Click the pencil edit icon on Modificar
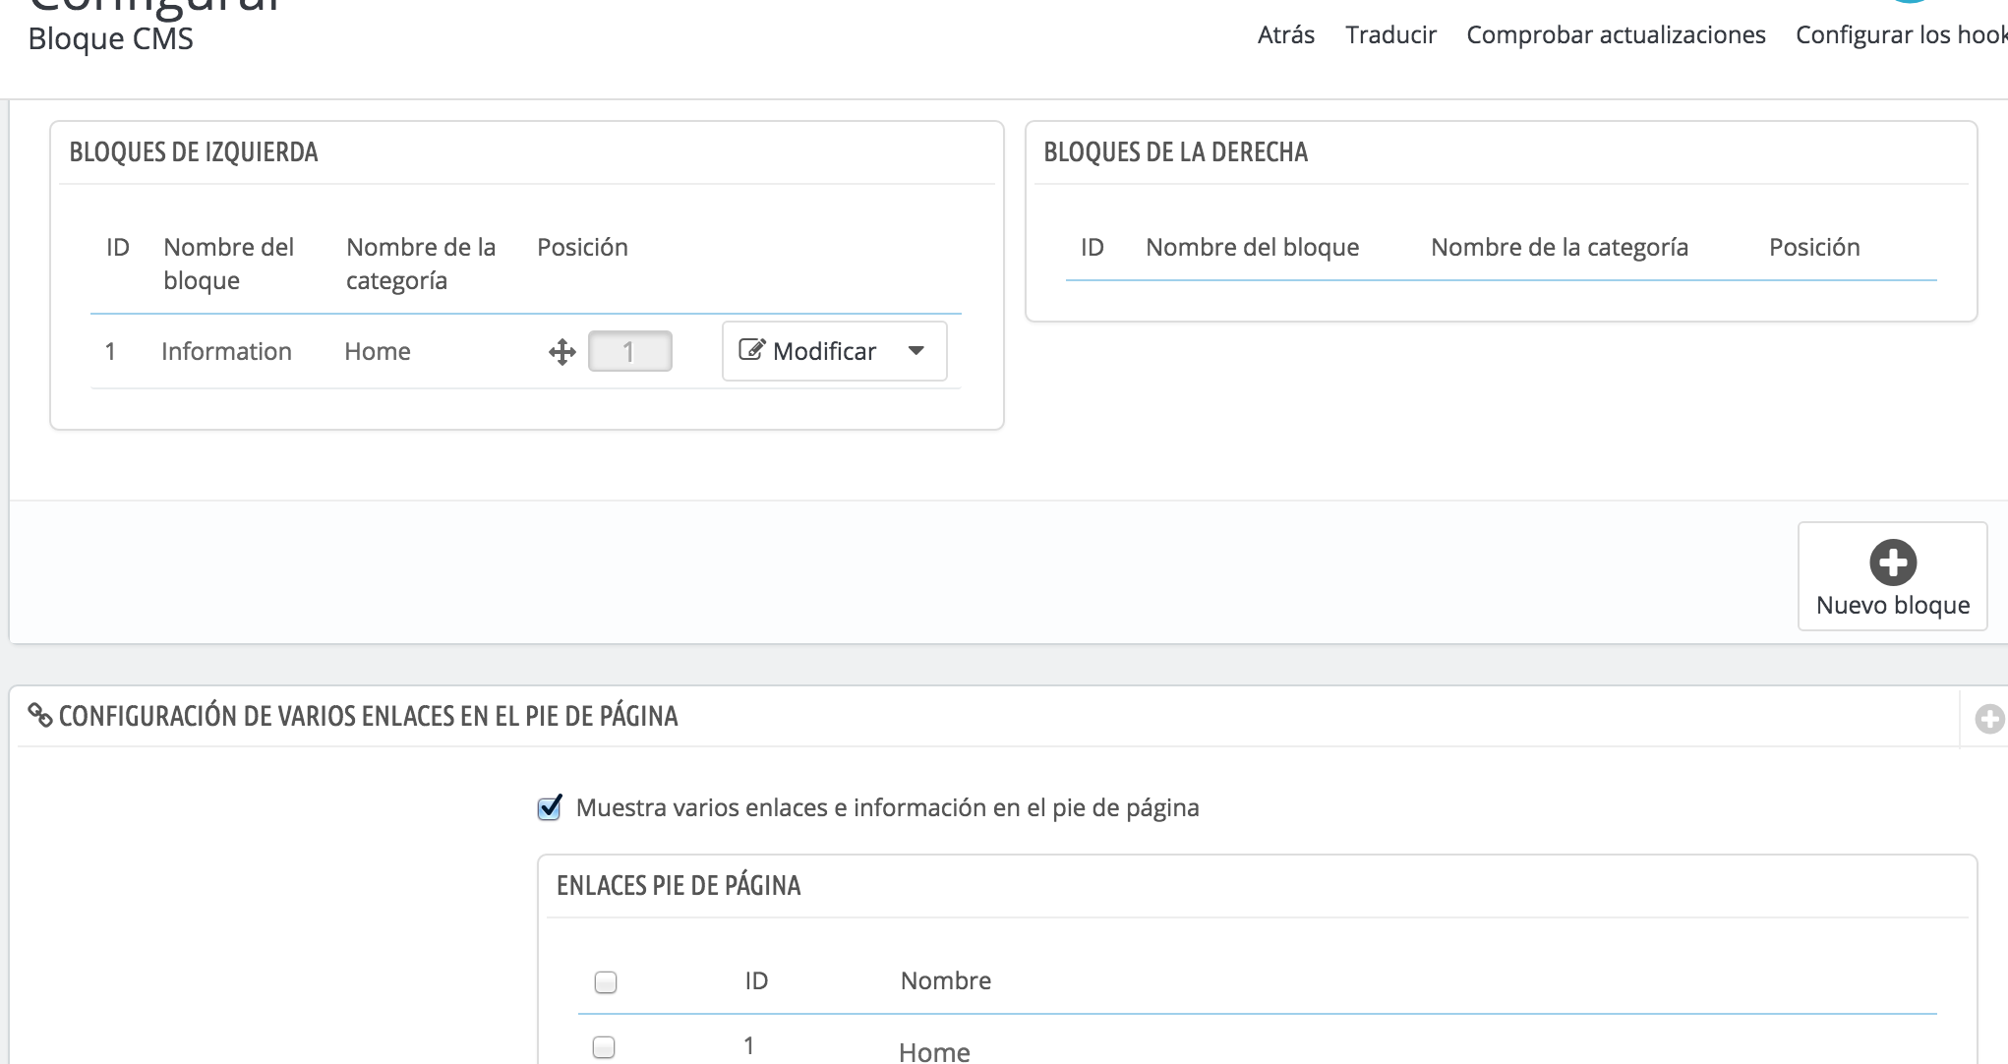The height and width of the screenshot is (1064, 2008). (751, 350)
